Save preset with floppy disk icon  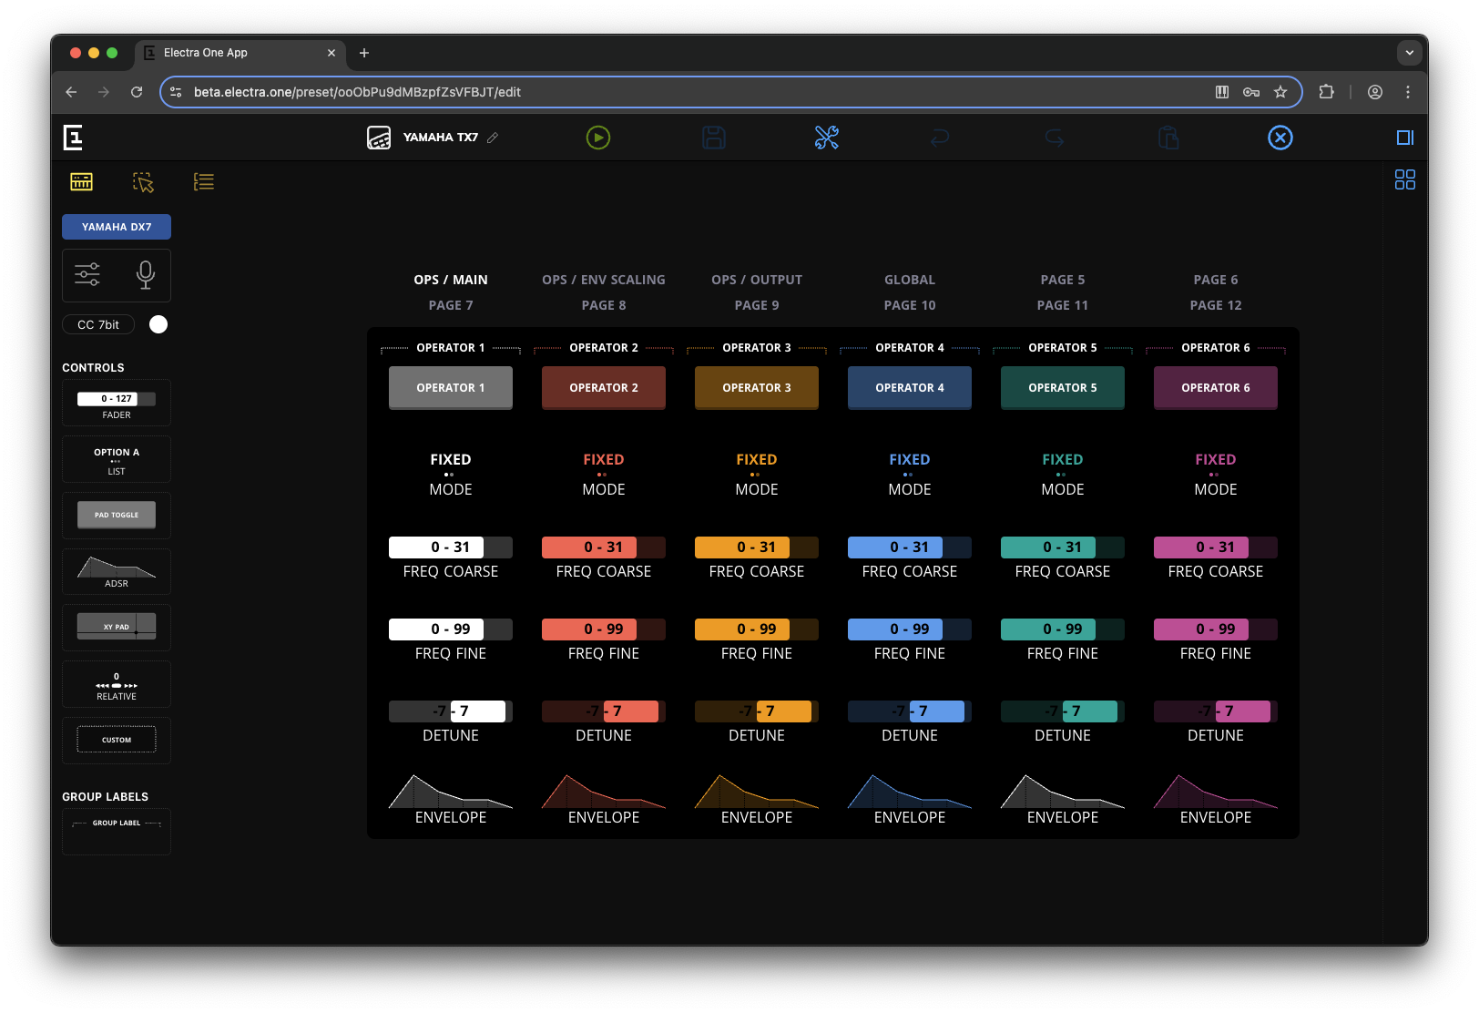coord(714,138)
